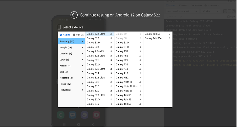Open the Warning log level dropdown
237x127 pixels.
(210, 11)
